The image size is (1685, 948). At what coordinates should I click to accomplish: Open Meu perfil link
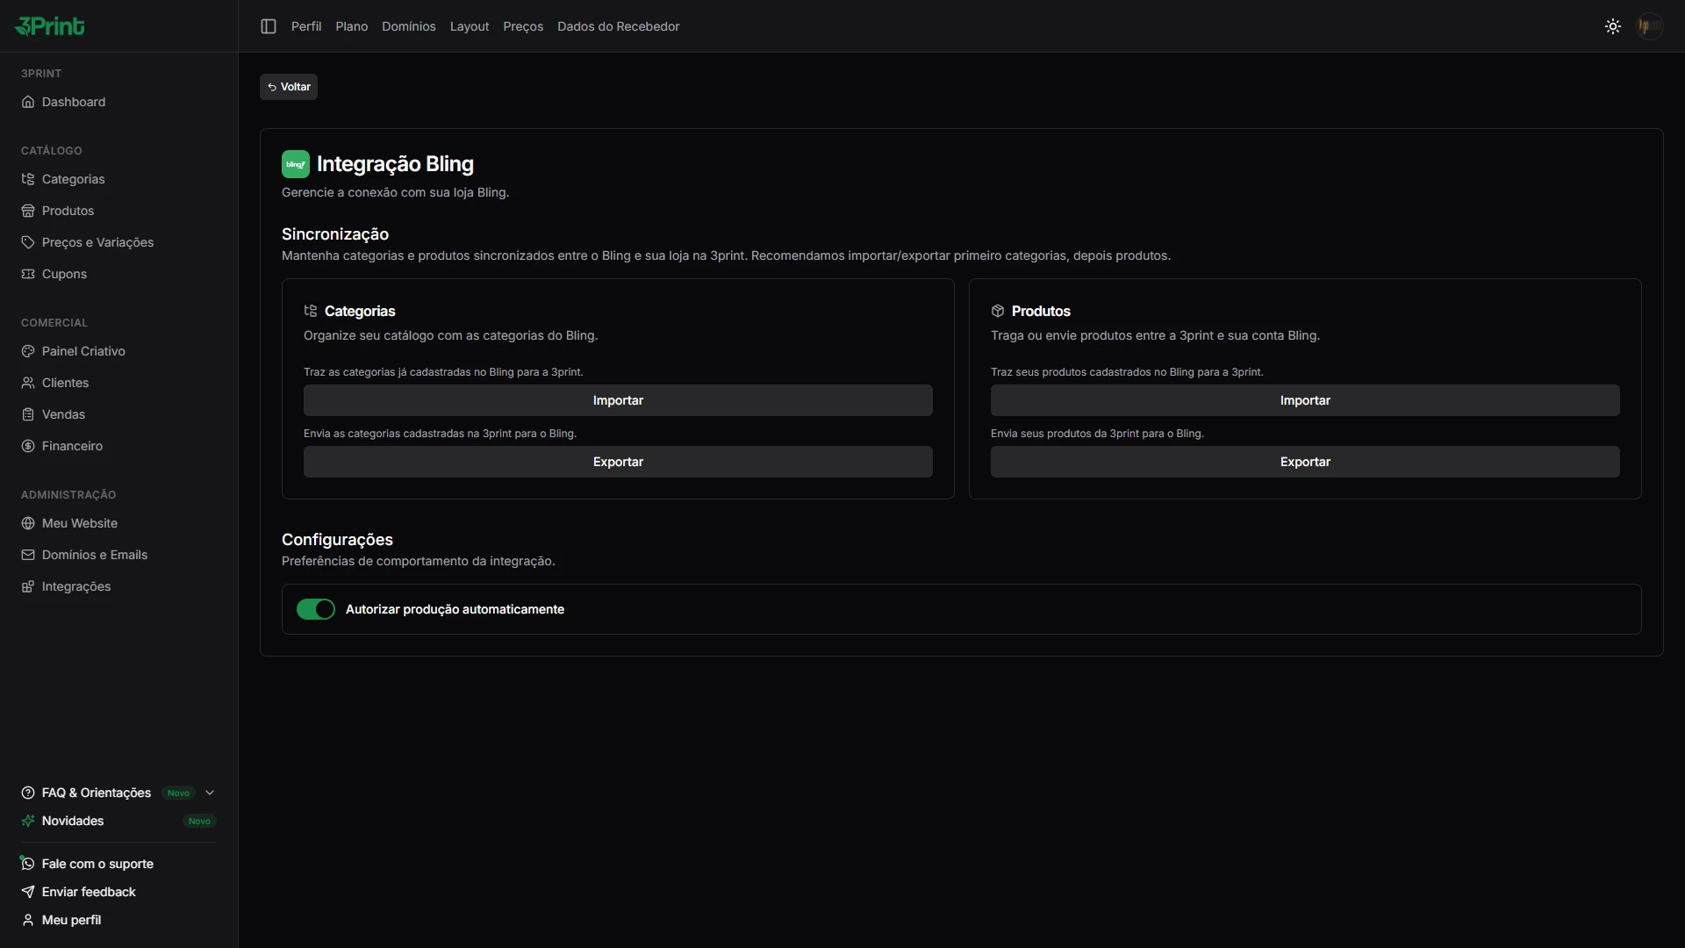[71, 920]
